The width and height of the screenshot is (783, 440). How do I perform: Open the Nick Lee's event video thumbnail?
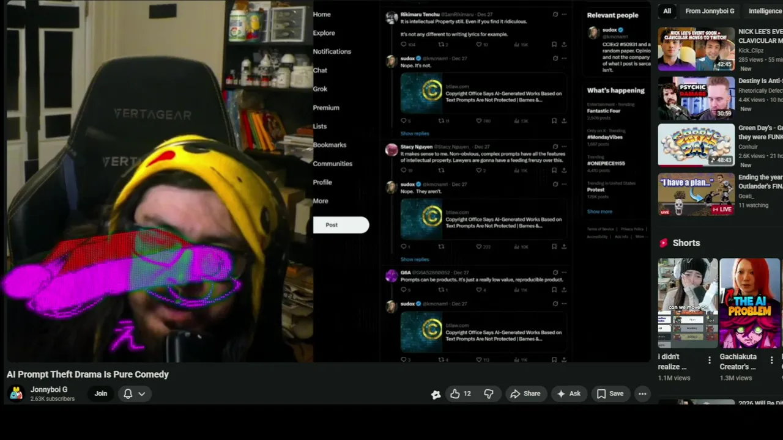(696, 49)
